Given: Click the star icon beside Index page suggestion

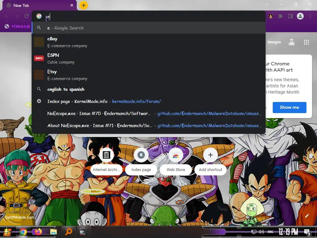Looking at the screenshot, I should (x=39, y=101).
